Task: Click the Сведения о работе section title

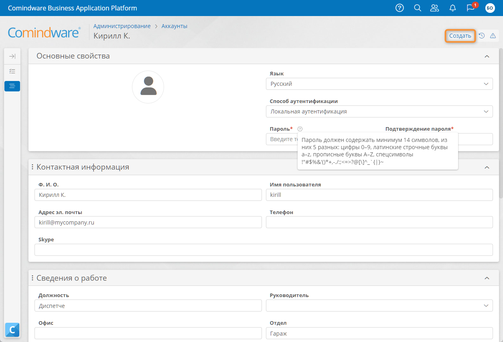Action: pos(71,278)
